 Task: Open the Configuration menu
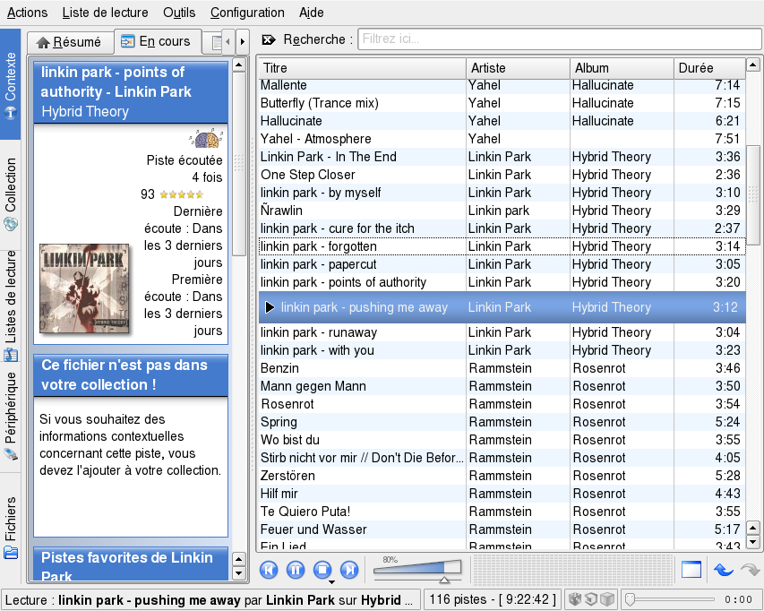(x=247, y=13)
